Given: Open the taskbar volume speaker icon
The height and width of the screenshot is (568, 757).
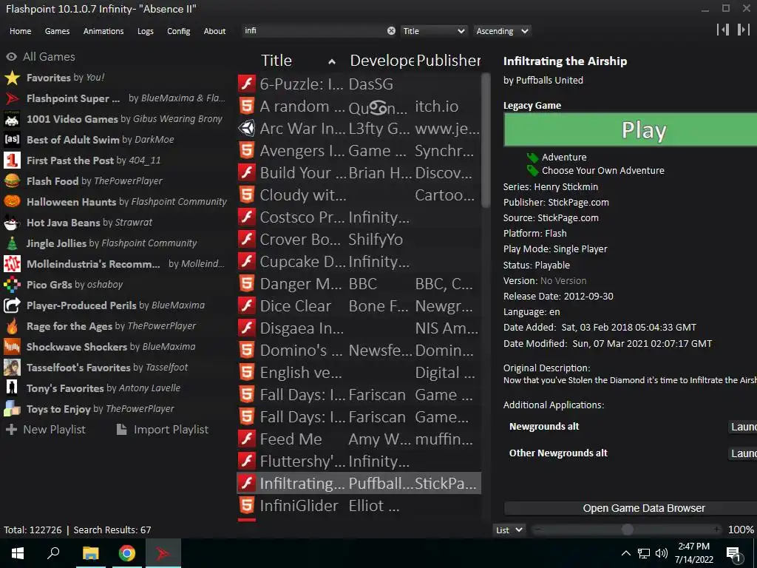Looking at the screenshot, I should pyautogui.click(x=662, y=553).
